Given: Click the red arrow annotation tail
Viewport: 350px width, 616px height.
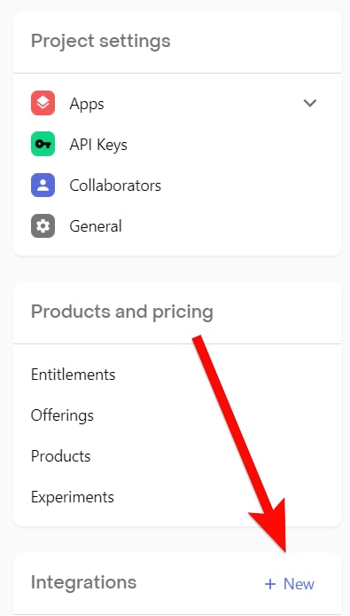Looking at the screenshot, I should (x=198, y=340).
